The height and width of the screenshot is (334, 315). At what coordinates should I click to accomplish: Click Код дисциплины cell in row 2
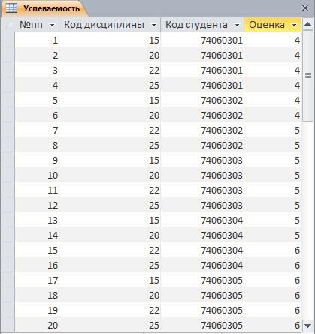(x=110, y=55)
